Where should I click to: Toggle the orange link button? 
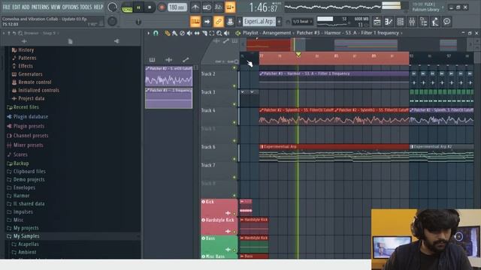[219, 22]
